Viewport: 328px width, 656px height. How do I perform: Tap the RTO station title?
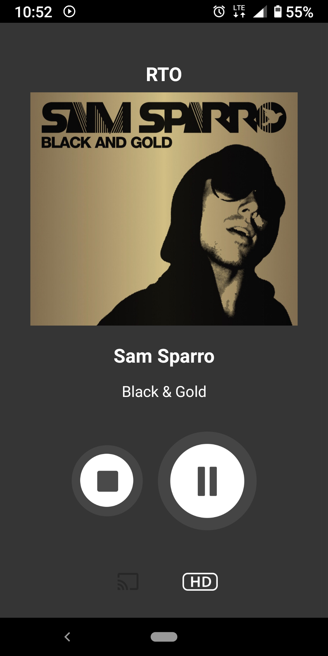click(164, 74)
